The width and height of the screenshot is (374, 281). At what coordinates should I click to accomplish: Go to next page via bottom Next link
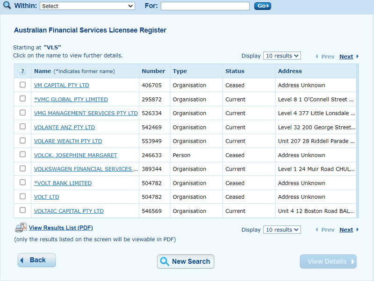coord(346,230)
